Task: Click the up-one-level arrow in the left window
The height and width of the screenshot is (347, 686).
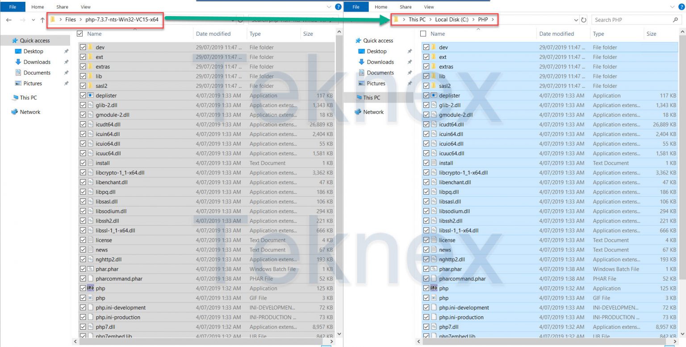Action: point(42,20)
